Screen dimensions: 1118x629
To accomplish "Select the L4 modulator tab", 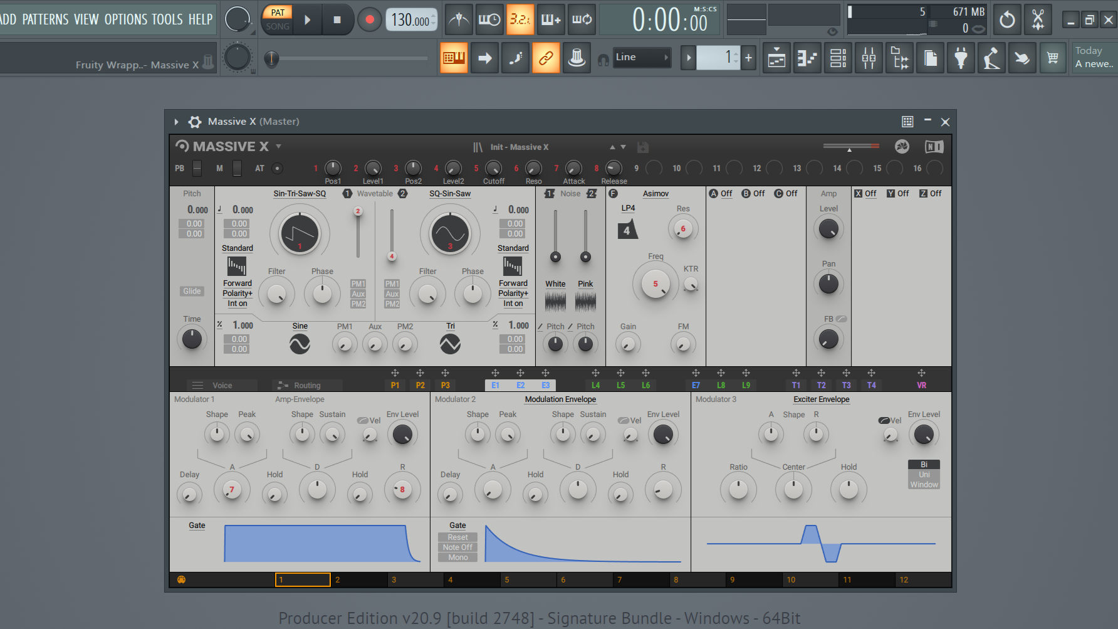I will pos(595,385).
